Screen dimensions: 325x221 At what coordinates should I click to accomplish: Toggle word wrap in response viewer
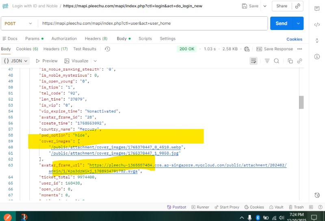pyautogui.click(x=253, y=61)
